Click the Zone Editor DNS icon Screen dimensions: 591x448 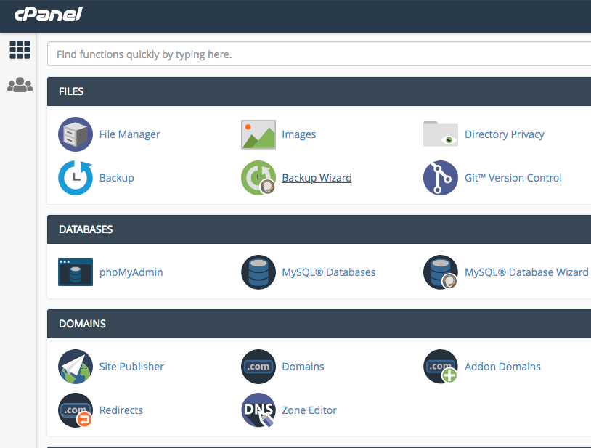click(x=258, y=410)
